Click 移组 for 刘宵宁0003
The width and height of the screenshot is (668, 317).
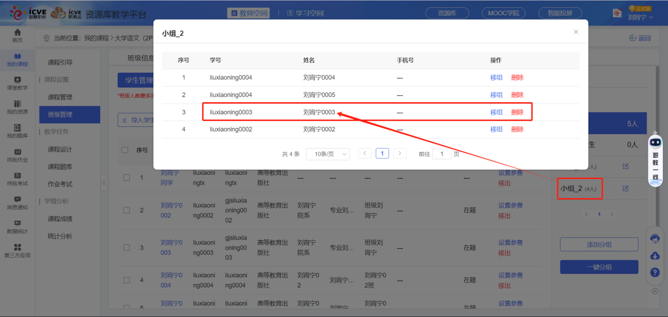[x=496, y=112]
